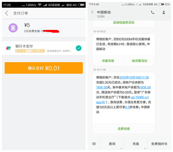This screenshot has width=173, height=152.
Task: Tap the ¥5 order amount
Action: pos(27,25)
